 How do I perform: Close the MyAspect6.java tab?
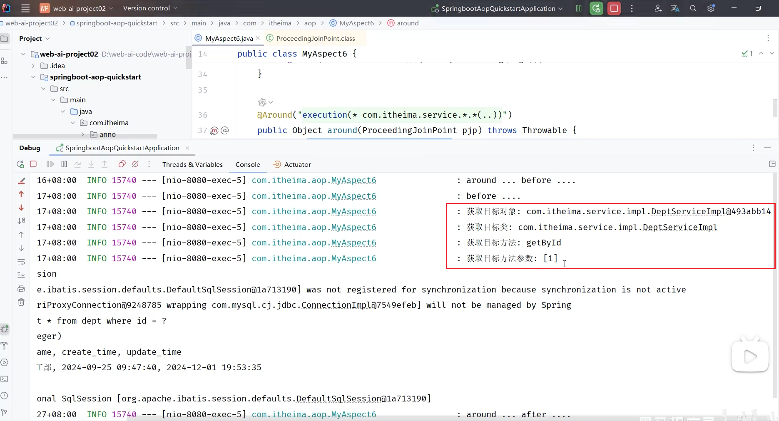[258, 38]
